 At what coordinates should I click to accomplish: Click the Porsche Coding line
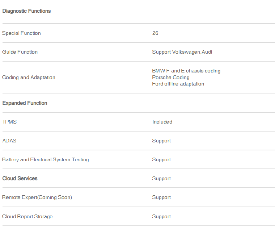pos(171,77)
